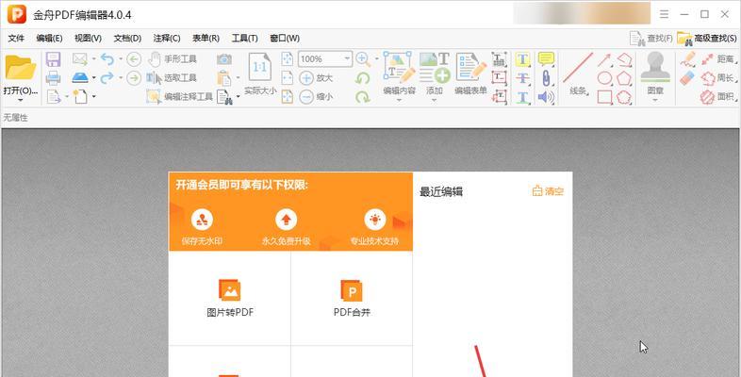Click the Print icon
The height and width of the screenshot is (377, 741).
pos(53,77)
